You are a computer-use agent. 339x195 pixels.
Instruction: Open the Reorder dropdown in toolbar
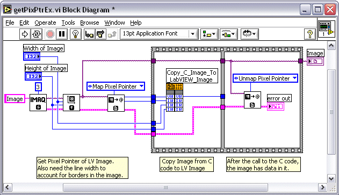click(249, 34)
